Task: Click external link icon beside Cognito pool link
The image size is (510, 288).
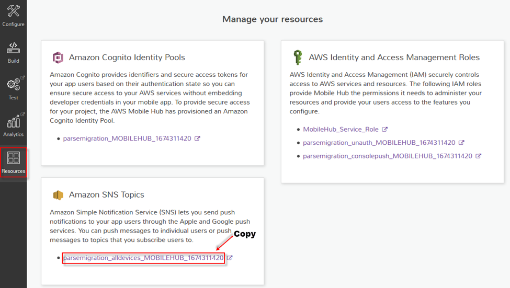Action: coord(197,139)
